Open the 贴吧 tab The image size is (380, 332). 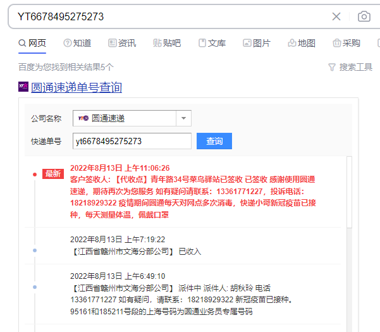pos(167,43)
